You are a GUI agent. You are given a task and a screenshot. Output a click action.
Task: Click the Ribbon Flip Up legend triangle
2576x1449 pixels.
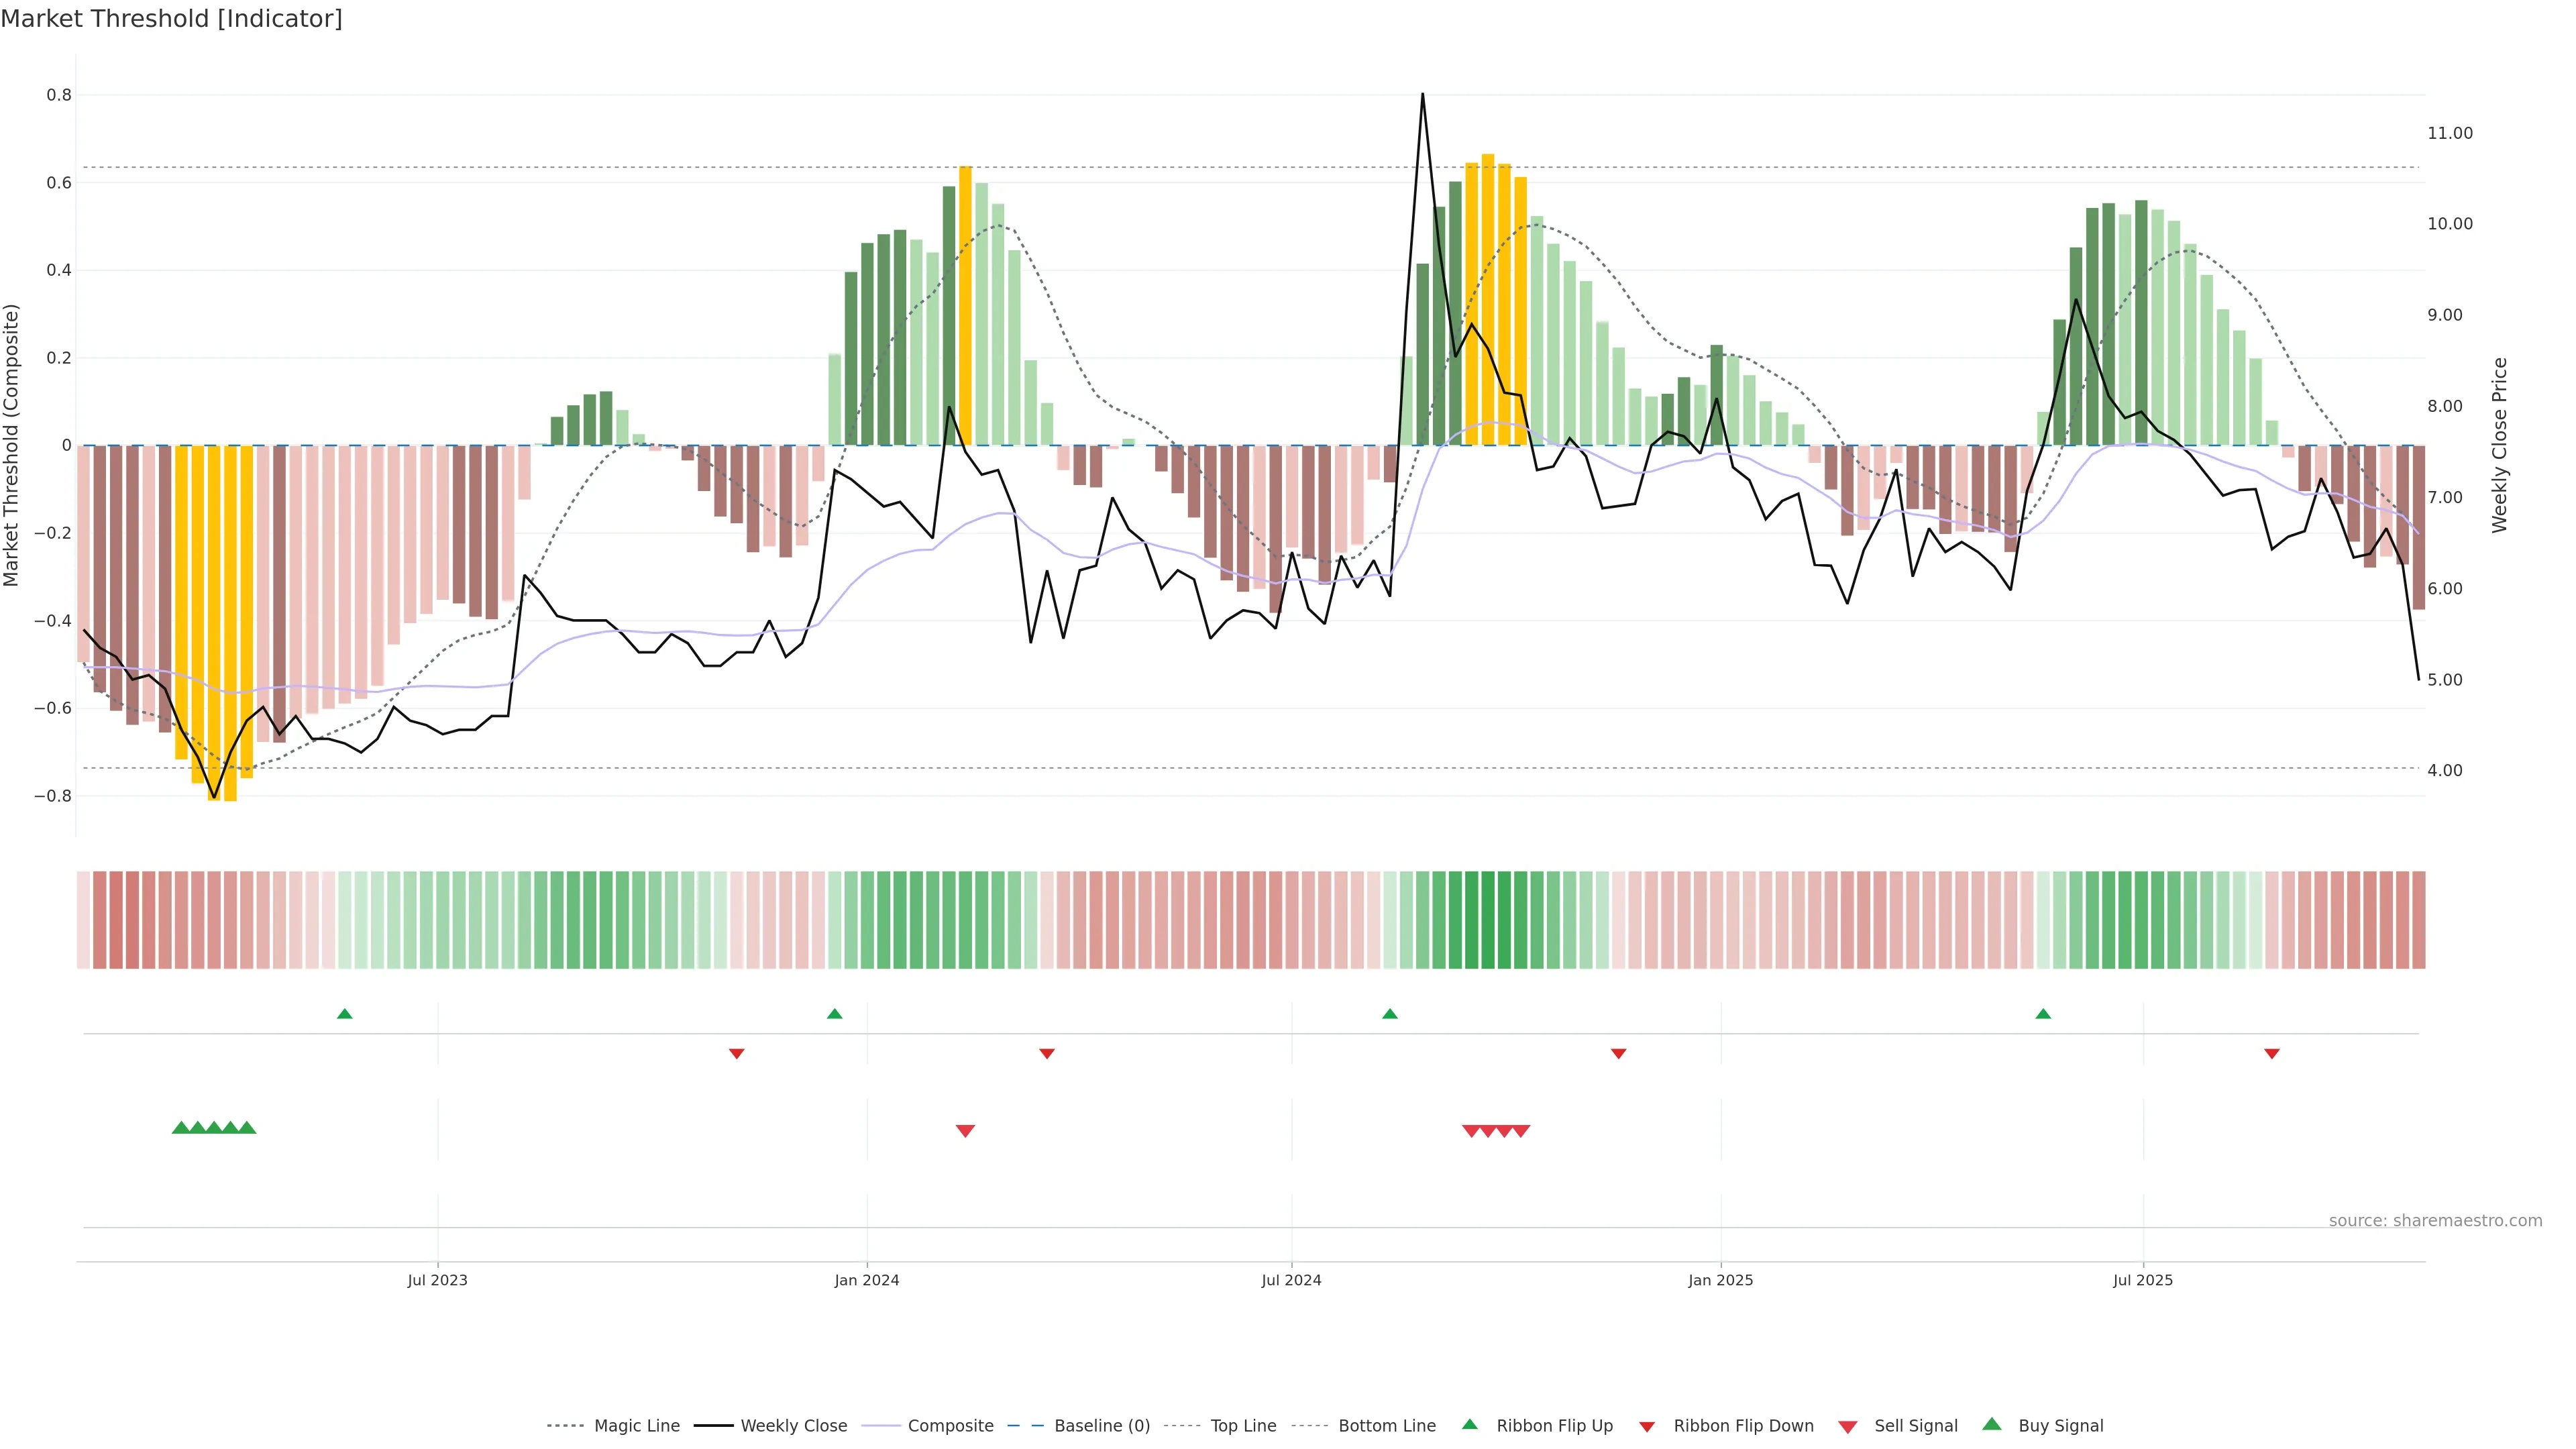point(1469,1424)
